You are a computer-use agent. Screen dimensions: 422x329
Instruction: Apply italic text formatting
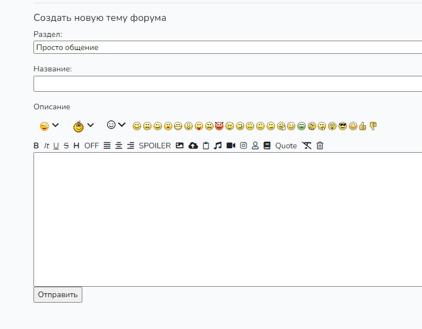47,146
